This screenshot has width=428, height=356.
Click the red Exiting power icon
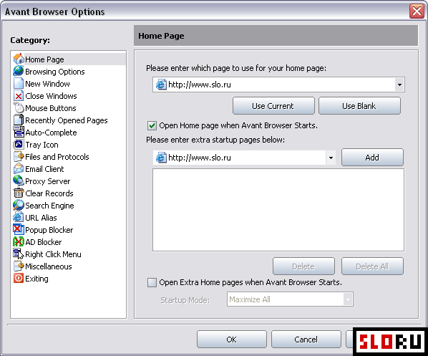click(x=19, y=278)
